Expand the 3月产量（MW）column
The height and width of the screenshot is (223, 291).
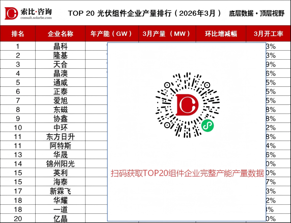pyautogui.click(x=167, y=33)
